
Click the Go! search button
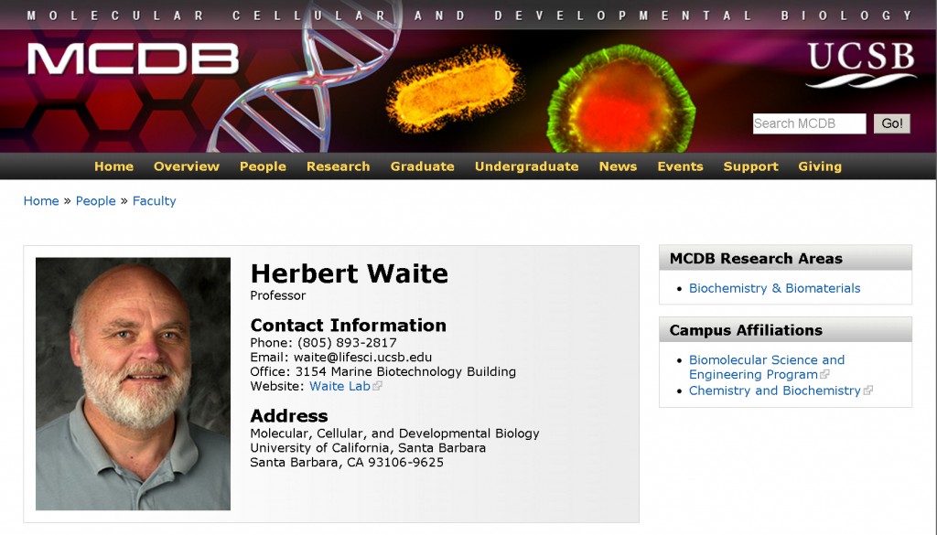pos(891,123)
